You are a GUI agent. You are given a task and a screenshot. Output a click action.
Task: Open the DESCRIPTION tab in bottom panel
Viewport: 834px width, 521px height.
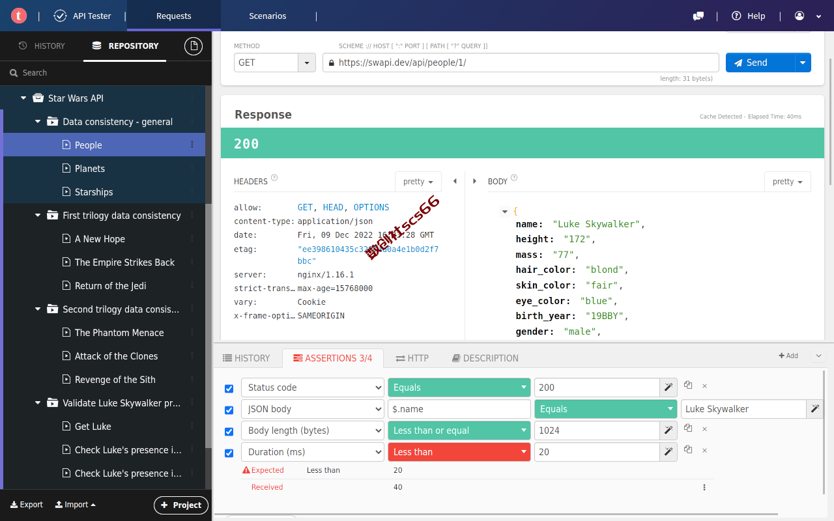coord(485,358)
